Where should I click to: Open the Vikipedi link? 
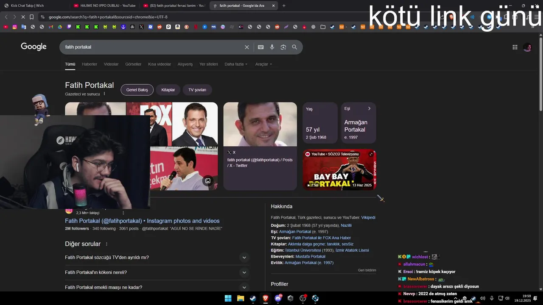368,218
